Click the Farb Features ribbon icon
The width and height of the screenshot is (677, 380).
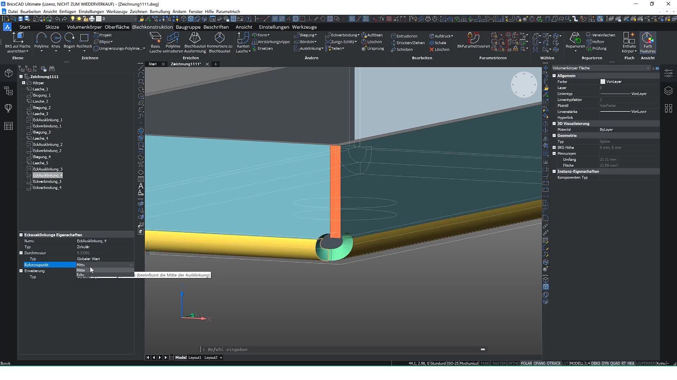pos(647,39)
